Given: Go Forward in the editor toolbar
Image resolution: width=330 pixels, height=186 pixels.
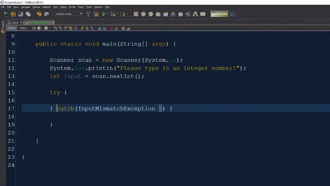Looking at the screenshot, I should click(x=46, y=28).
